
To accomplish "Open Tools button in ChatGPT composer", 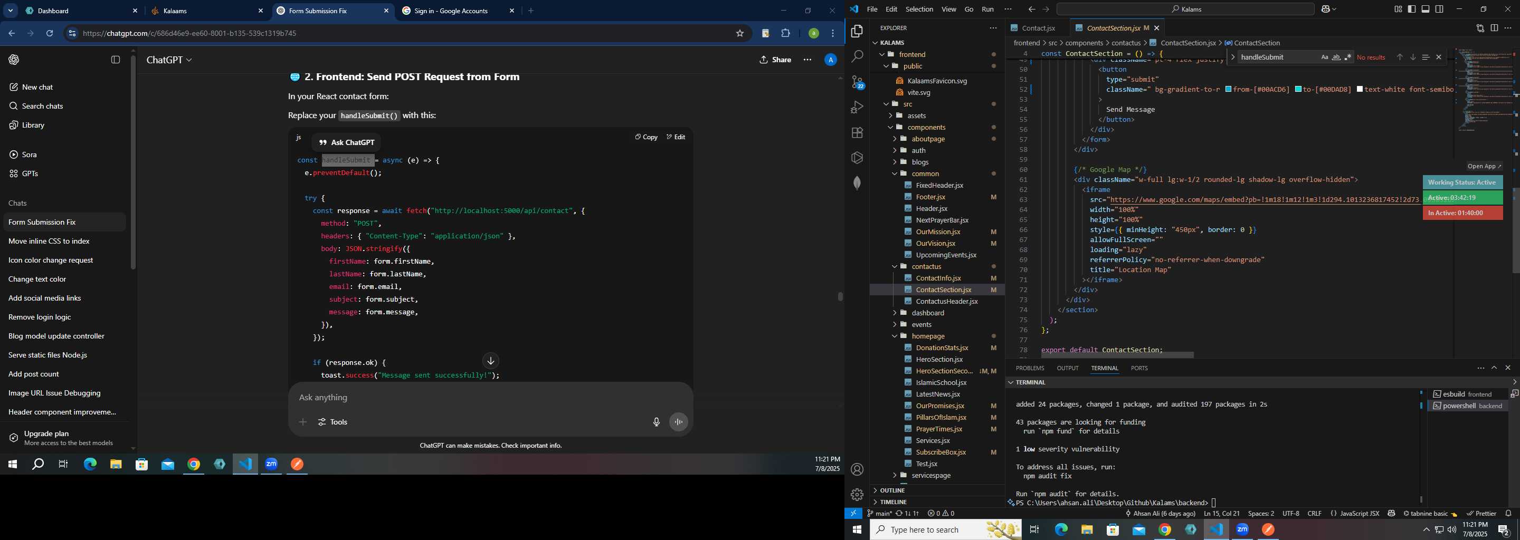I will click(x=333, y=422).
